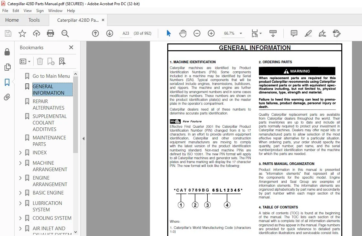The image size is (362, 236).
Task: Add a comment with the sticky note icon
Action: point(294,33)
